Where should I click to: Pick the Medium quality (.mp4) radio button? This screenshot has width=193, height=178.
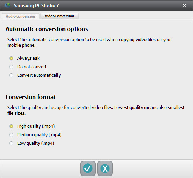(11, 135)
